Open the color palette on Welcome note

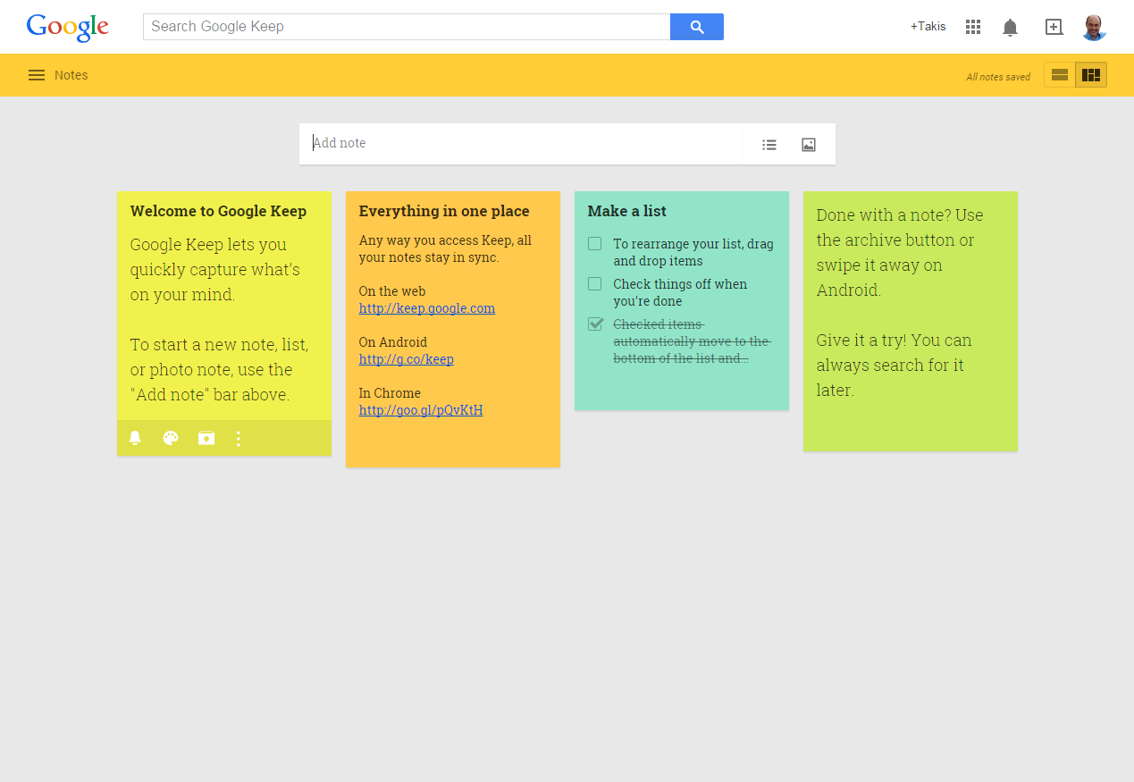(171, 438)
